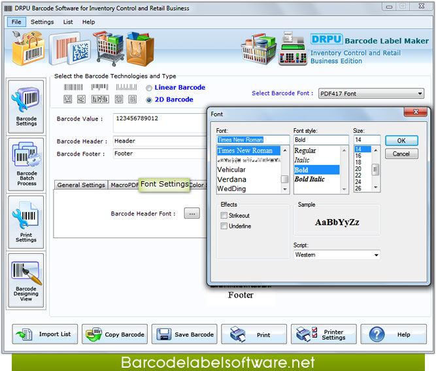Open the Barcode Settings sidebar panel
Screen dimensions: 436x371
point(26,107)
